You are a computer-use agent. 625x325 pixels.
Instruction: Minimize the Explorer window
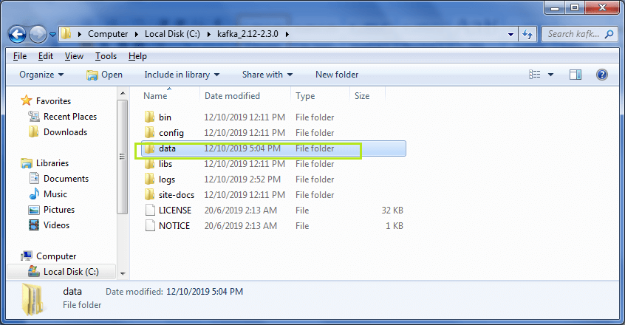pos(555,7)
